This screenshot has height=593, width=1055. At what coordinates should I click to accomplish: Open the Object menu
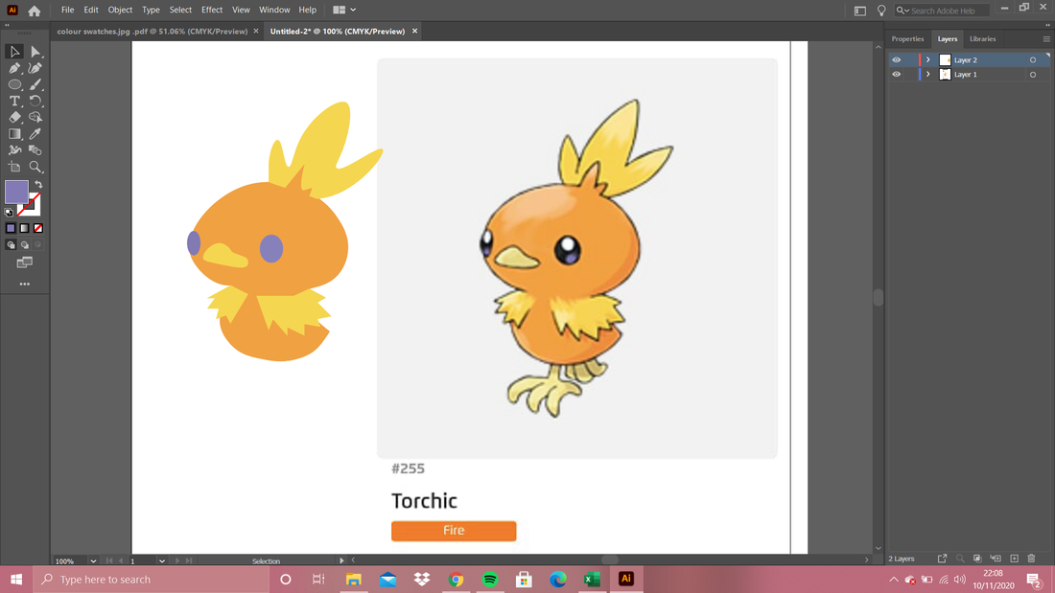tap(121, 11)
